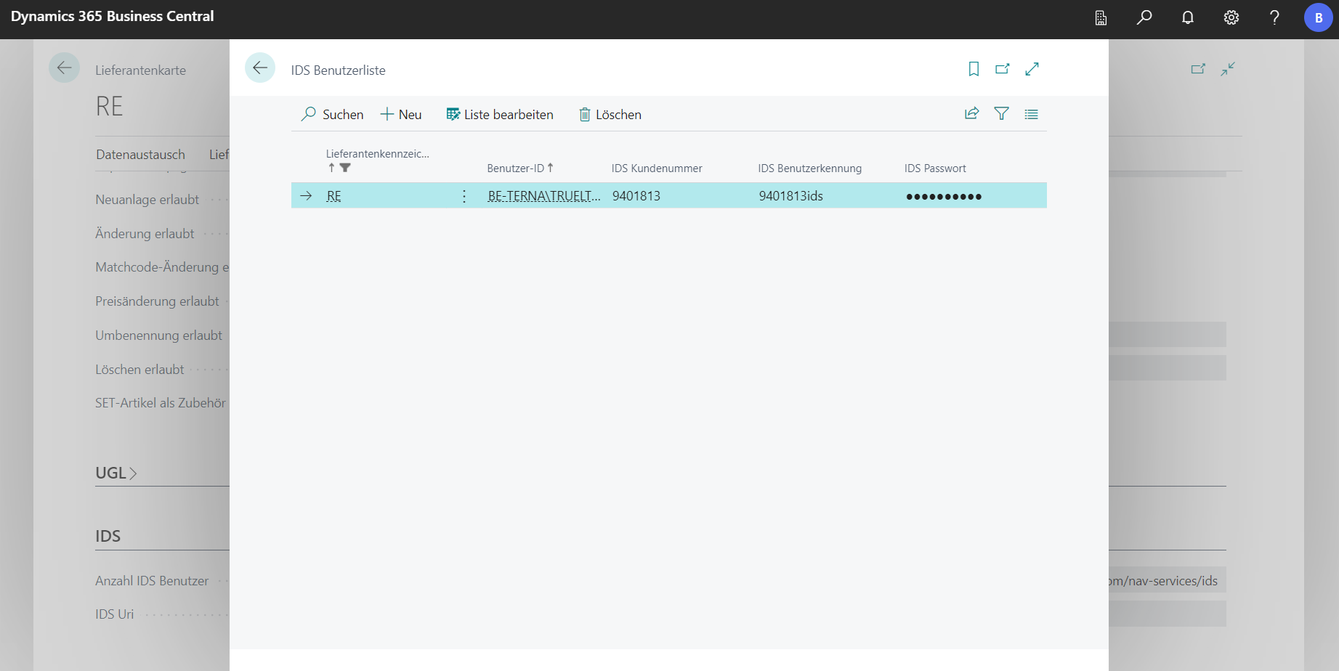Create a new entry with Neu

[x=401, y=115]
